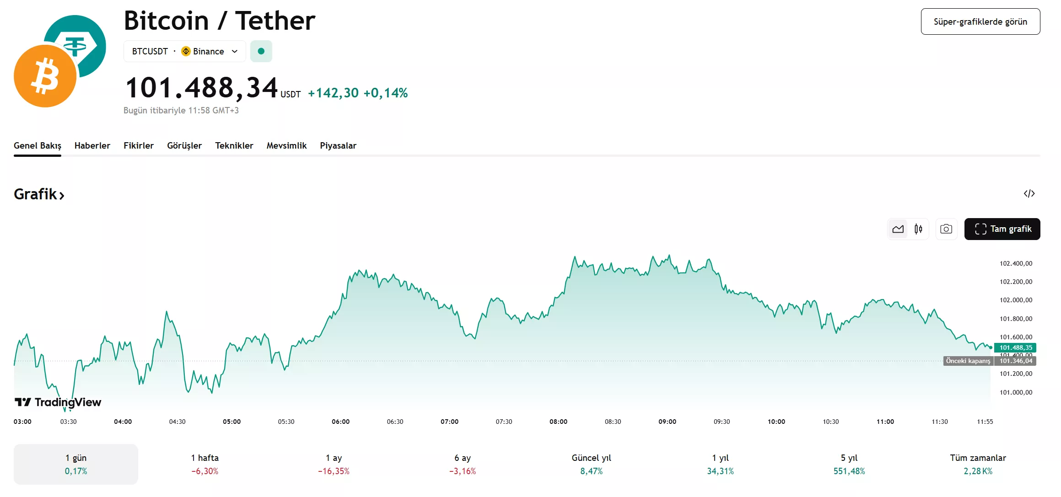Click the Bitcoin/Tether coin logo
Image resolution: width=1061 pixels, height=497 pixels.
59,61
